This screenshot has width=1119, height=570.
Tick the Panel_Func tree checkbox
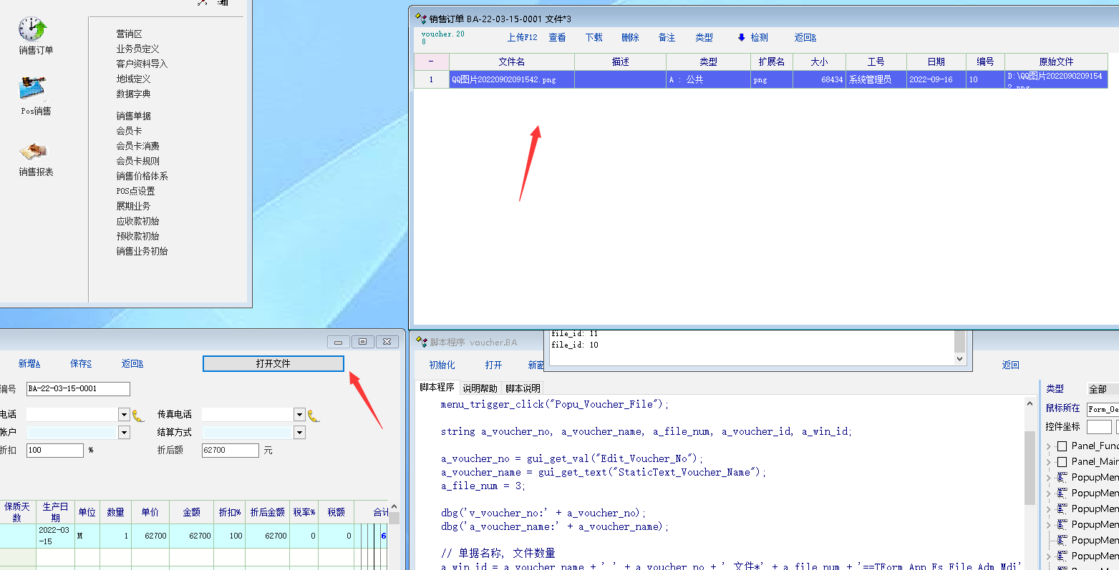click(1062, 446)
